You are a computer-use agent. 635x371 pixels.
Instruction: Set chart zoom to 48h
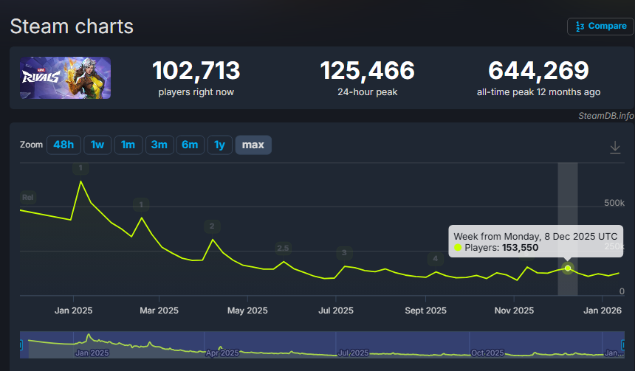(63, 145)
